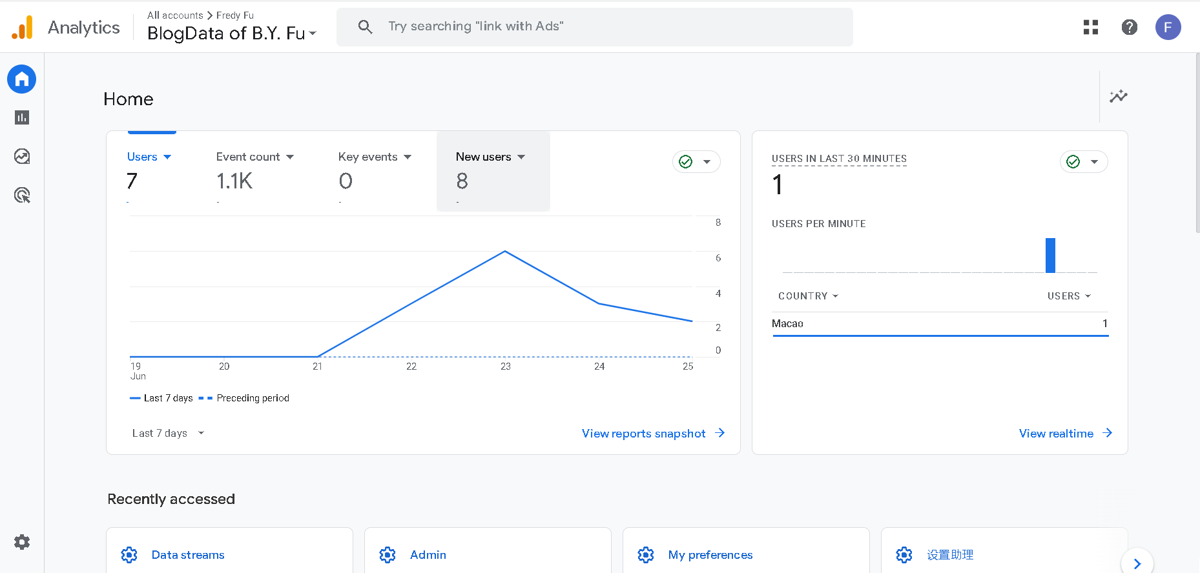
Task: Click the blue users-per-minute bar
Action: pos(1050,256)
